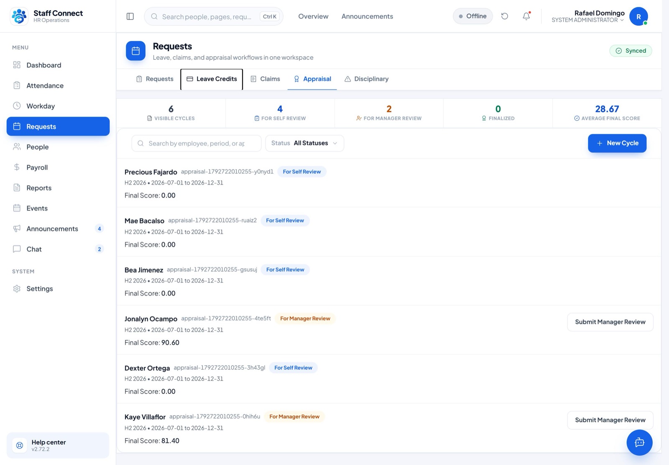Toggle the sidebar collapse icon
This screenshot has width=669, height=465.
[x=130, y=16]
